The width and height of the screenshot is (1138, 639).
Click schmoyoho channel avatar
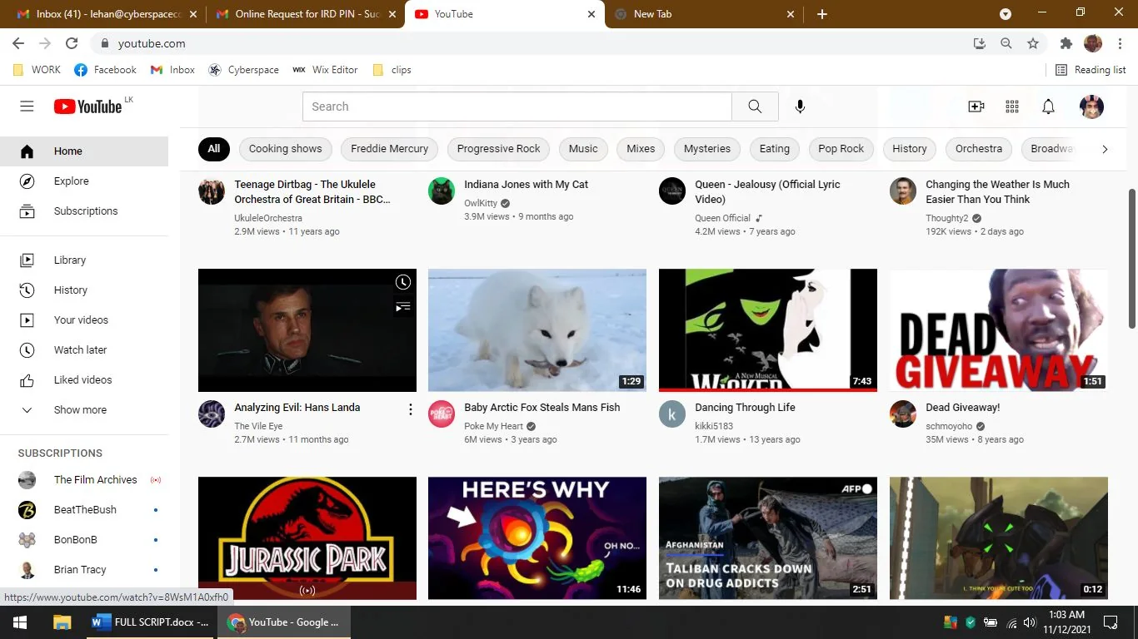pos(903,414)
